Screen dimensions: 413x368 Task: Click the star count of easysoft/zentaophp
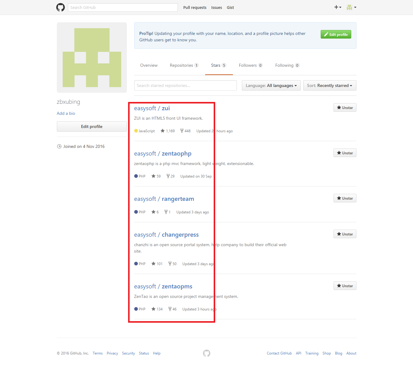click(156, 176)
